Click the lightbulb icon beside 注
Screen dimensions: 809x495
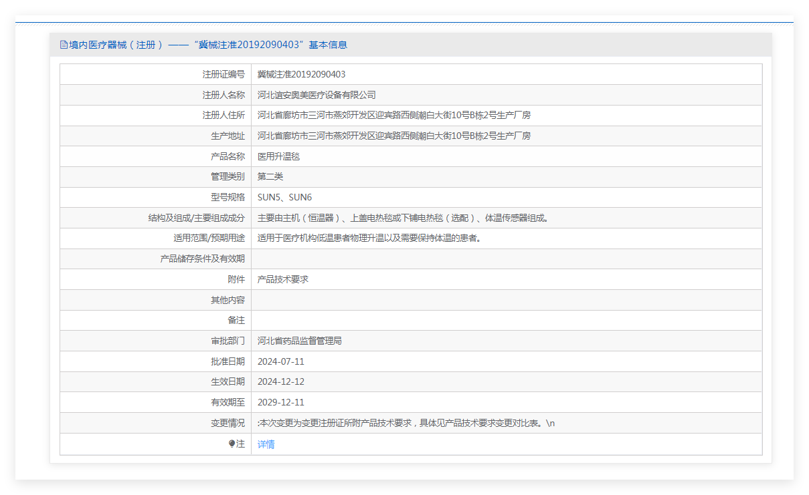click(x=232, y=444)
